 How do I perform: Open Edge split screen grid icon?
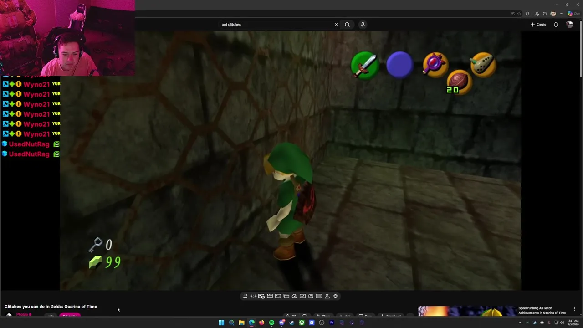pyautogui.click(x=513, y=14)
